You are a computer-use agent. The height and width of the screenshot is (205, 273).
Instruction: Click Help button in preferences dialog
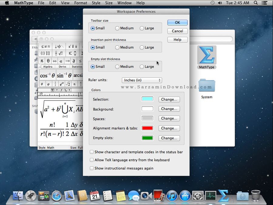(177, 39)
